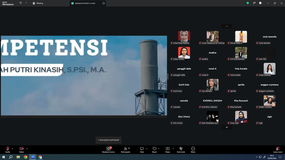This screenshot has width=285, height=160.
Task: Select Ivan Fikri participant tile
Action: tap(269, 53)
